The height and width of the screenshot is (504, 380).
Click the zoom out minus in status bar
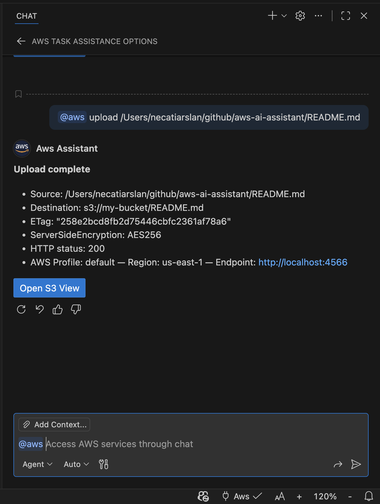[x=350, y=496]
